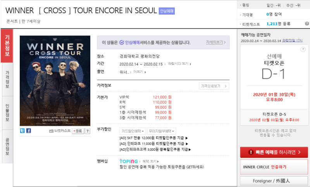This screenshot has height=187, width=310.
Task: Go to the 공연정보 tab
Action: click(x=7, y=146)
